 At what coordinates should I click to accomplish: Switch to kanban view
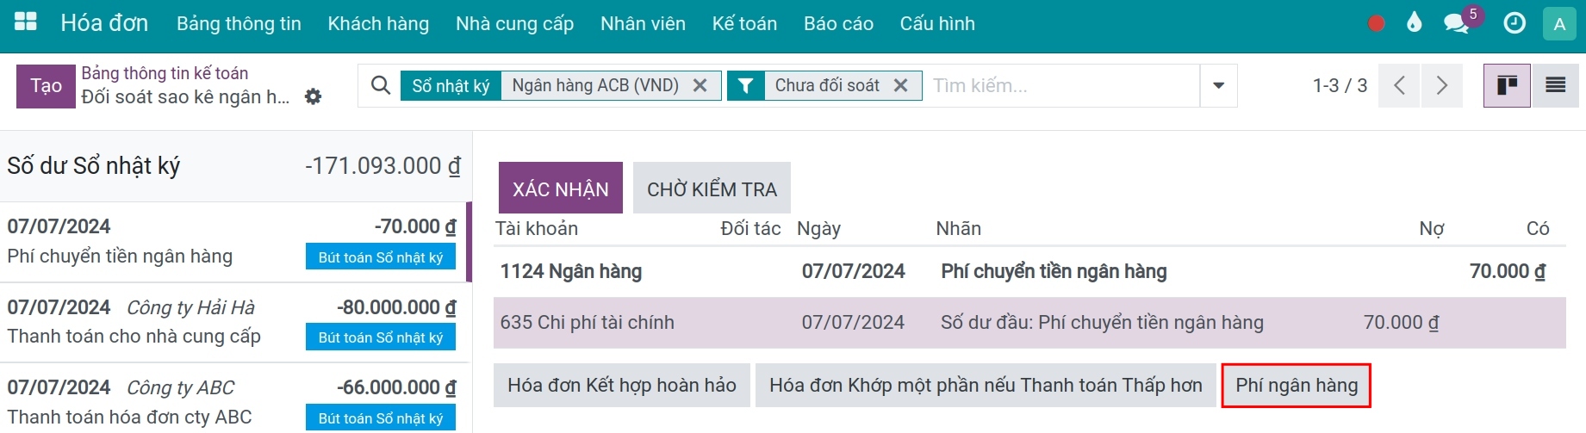click(x=1507, y=85)
